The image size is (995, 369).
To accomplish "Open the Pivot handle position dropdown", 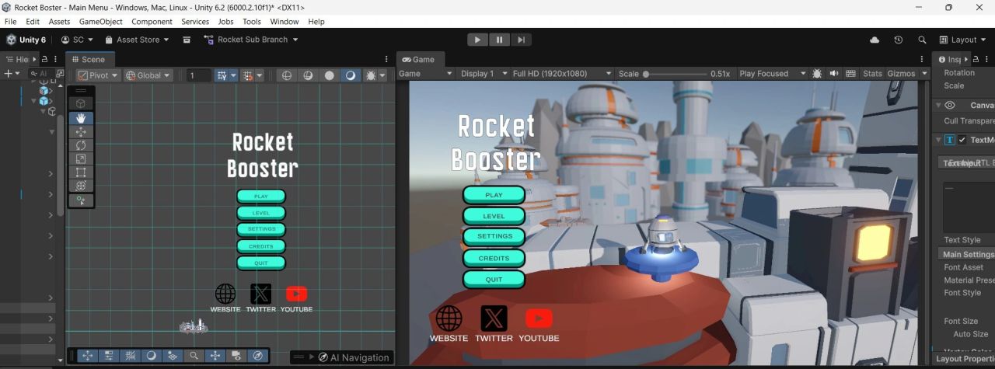I will (99, 75).
